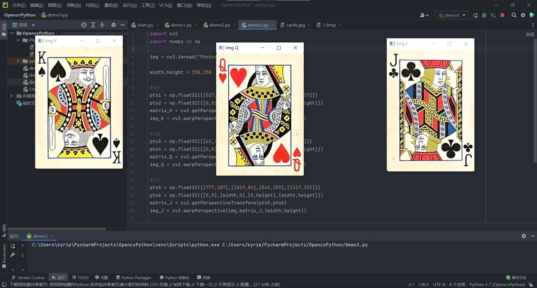This screenshot has width=537, height=288.
Task: Close demo3 run tab
Action: tap(51, 236)
